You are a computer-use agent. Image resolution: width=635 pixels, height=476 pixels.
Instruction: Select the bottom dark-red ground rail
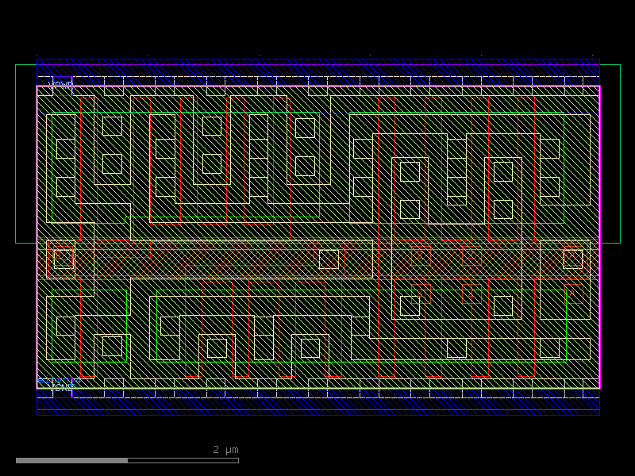tap(317, 409)
